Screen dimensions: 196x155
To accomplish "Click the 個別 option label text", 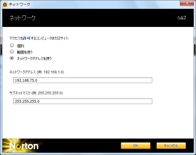I will pyautogui.click(x=21, y=46).
